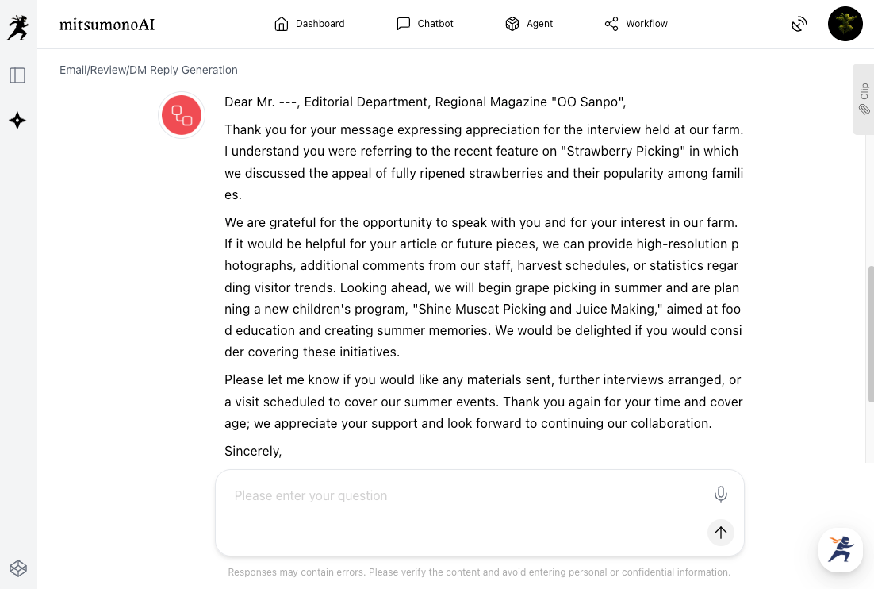Screen dimensions: 874x589
Task: Click the sparkle star icon in sidebar
Action: [17, 121]
